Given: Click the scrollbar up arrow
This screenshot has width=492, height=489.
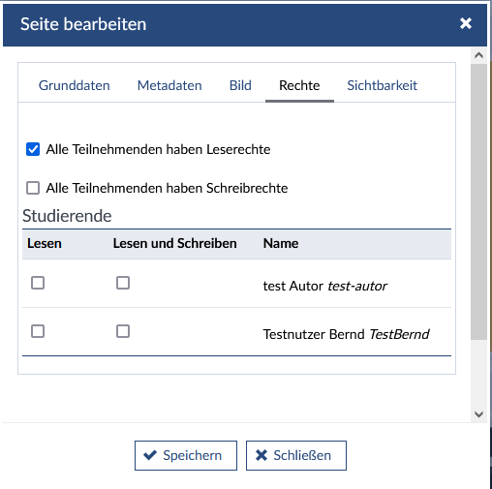Looking at the screenshot, I should (478, 55).
